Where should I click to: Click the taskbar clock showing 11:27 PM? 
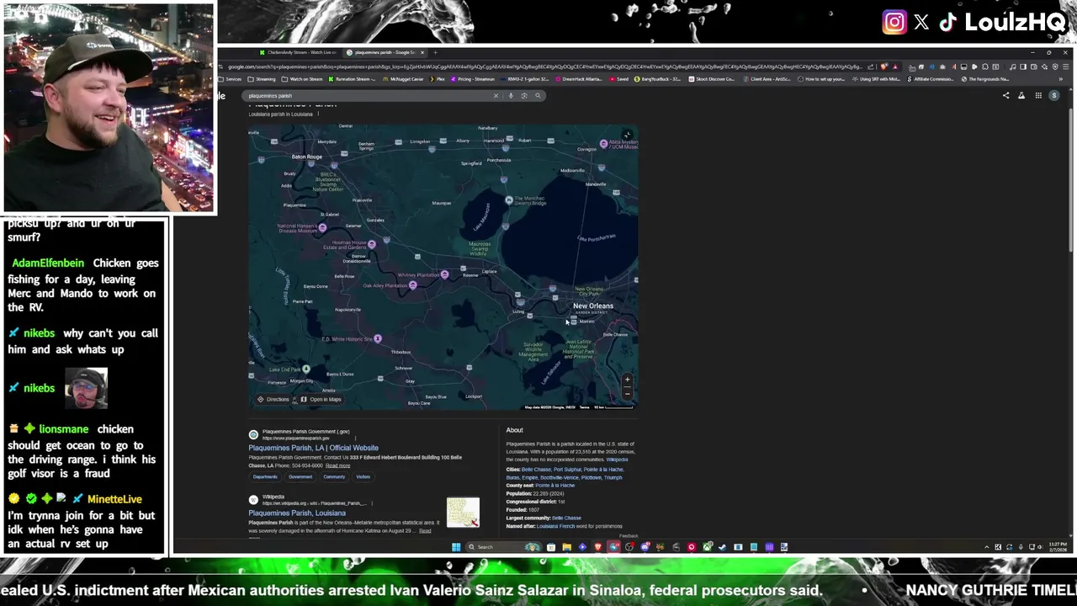[1058, 547]
